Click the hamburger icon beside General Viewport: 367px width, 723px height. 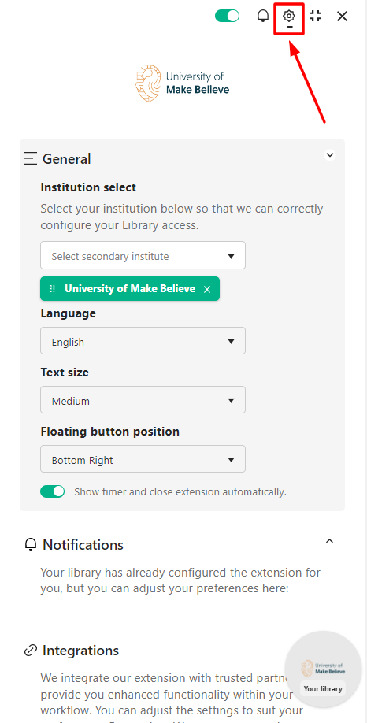click(31, 158)
